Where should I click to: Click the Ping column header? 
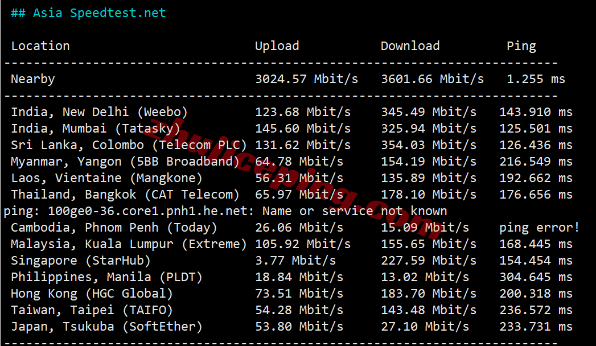pos(521,46)
